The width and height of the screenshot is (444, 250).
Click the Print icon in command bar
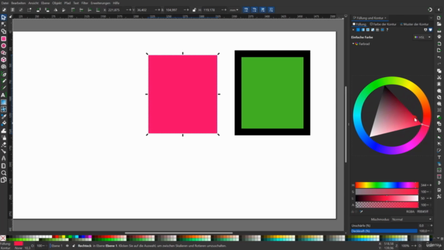click(x=439, y=37)
